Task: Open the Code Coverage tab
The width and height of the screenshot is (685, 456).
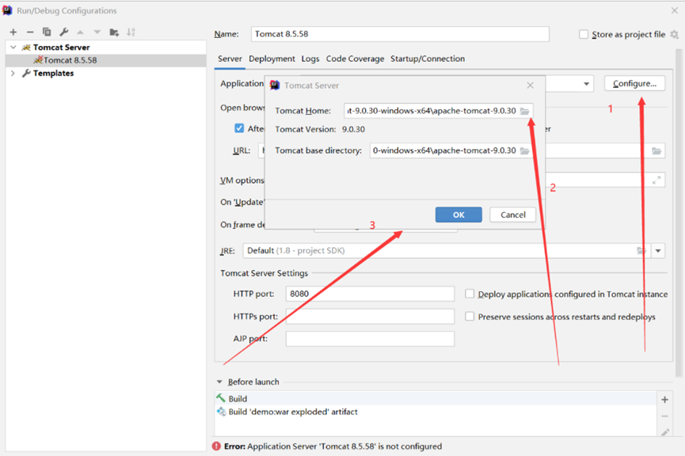Action: tap(355, 59)
